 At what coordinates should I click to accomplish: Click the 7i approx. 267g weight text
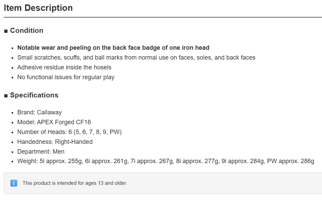click(152, 161)
